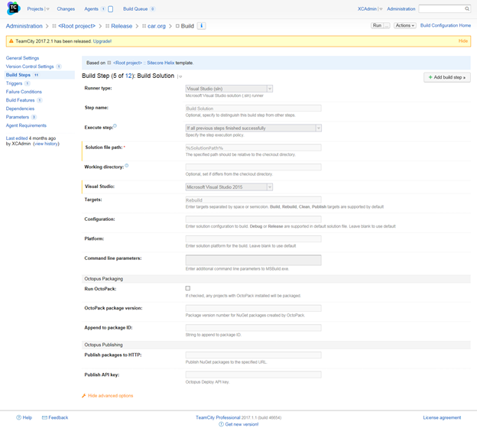Viewport: 477px width, 441px height.
Task: Click the Feedback envelope icon
Action: point(44,417)
